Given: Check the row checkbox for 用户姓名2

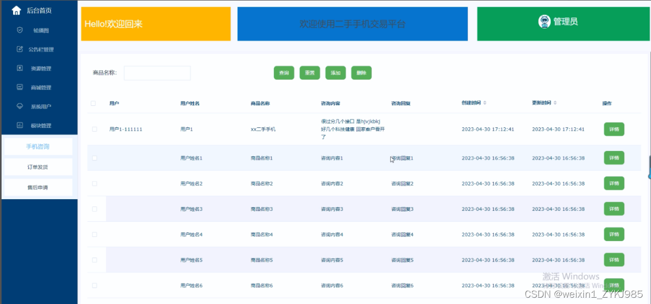Looking at the screenshot, I should coord(94,183).
